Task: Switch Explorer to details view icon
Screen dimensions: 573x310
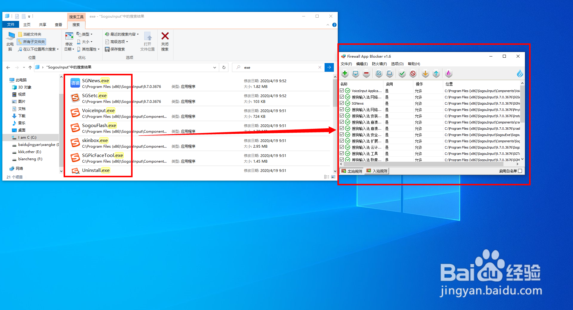Action: click(327, 177)
